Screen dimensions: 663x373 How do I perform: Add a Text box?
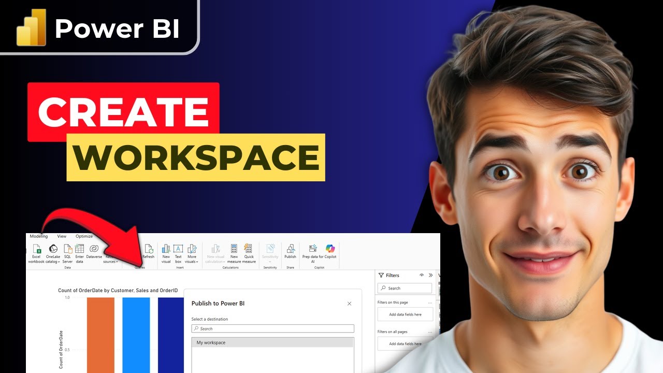pos(178,253)
